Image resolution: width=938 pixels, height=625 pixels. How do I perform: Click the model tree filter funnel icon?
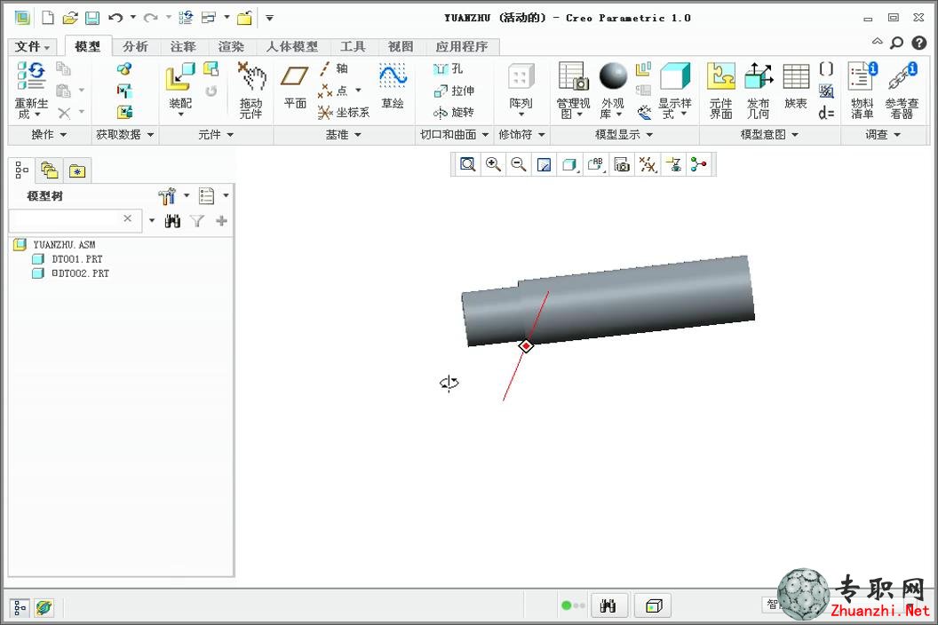point(197,221)
